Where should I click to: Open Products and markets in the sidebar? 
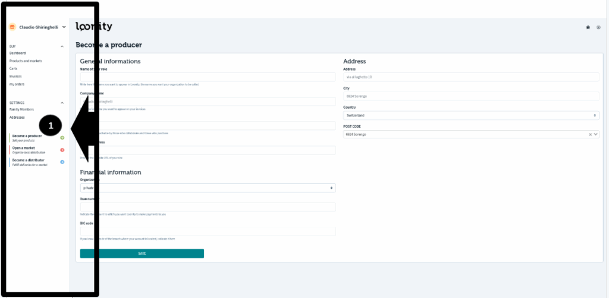[26, 61]
